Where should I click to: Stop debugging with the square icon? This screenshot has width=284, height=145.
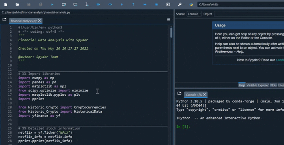pyautogui.click(x=157, y=4)
